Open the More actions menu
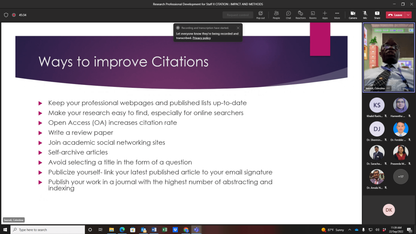Viewport: 416px width, 234px height. [x=337, y=15]
